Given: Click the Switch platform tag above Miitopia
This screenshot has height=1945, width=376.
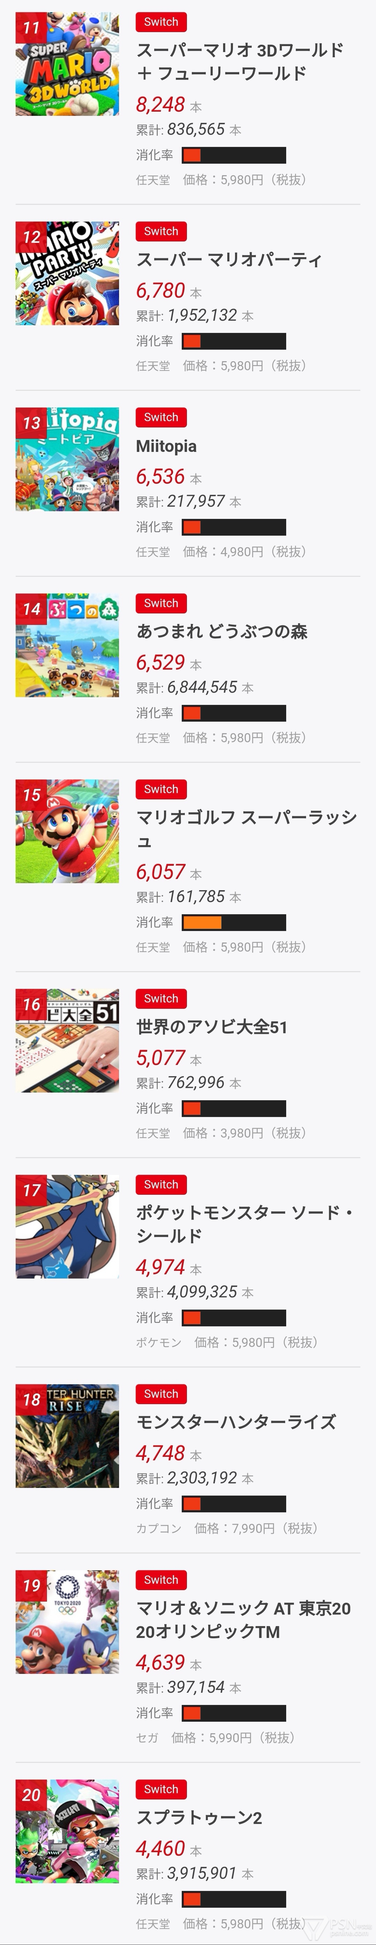Looking at the screenshot, I should tap(161, 418).
